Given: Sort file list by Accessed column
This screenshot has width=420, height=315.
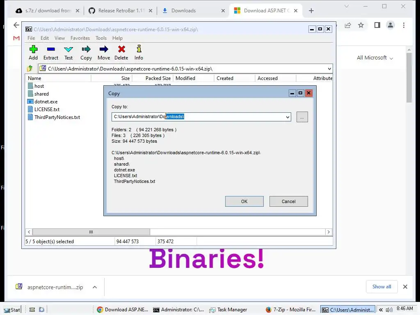Looking at the screenshot, I should 276,78.
